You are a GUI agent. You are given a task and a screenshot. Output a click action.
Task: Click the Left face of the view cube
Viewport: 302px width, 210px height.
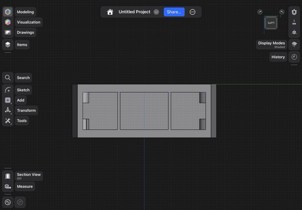(x=271, y=23)
